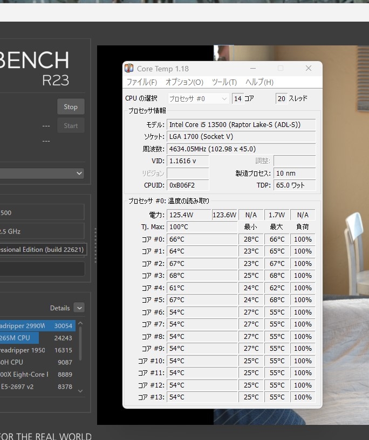
Task: Select the E5-2697 v2 ranking entry
Action: (38, 386)
